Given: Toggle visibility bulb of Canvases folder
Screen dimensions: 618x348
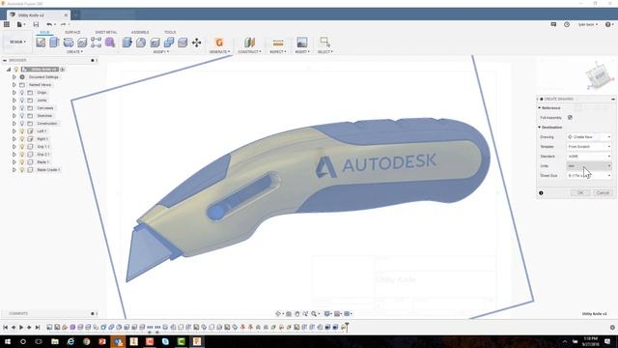Looking at the screenshot, I should coord(22,107).
